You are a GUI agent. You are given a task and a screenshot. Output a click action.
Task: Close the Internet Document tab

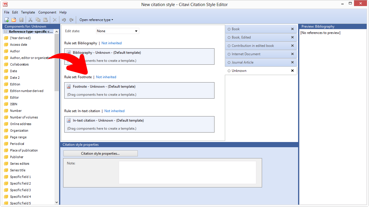tap(292, 54)
